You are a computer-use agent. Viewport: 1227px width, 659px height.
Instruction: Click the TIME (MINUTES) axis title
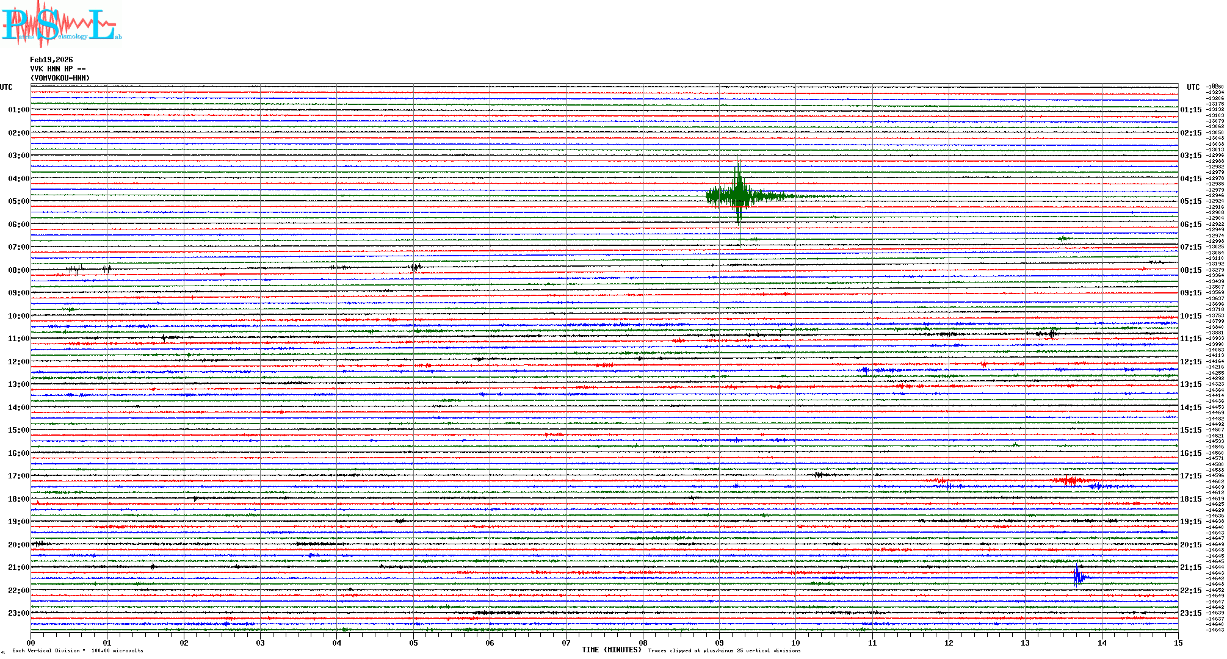(x=611, y=650)
